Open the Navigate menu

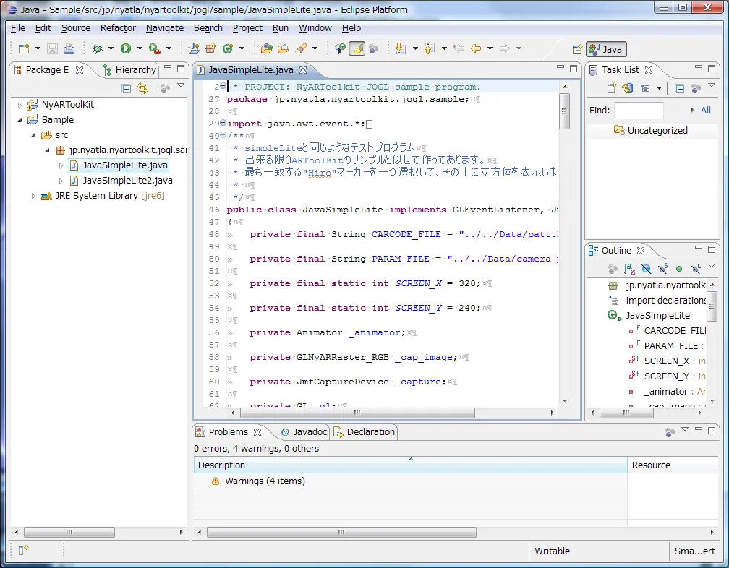(x=165, y=28)
